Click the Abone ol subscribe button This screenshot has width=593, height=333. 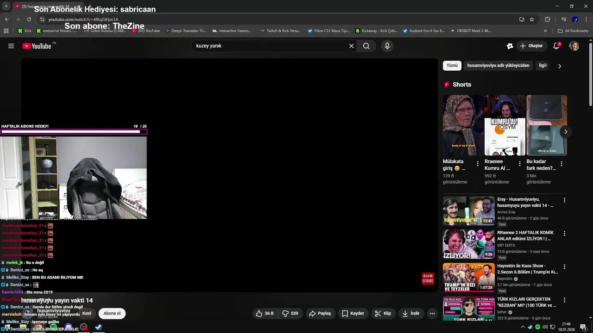pos(112,314)
